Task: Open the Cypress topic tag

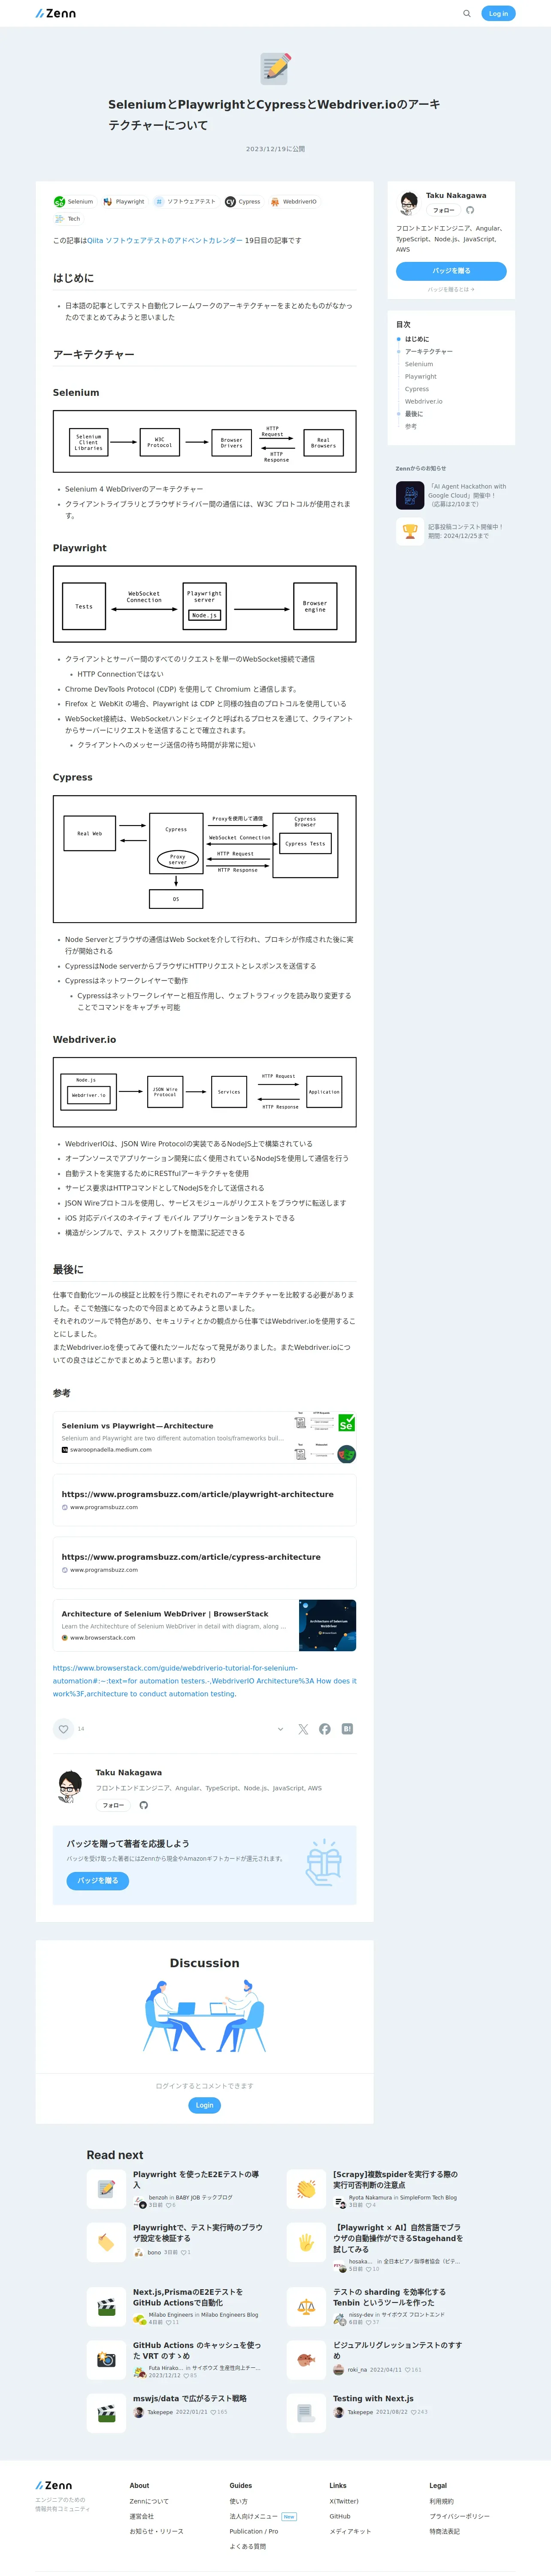Action: click(x=243, y=201)
